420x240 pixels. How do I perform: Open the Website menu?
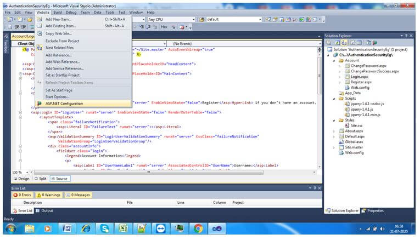(43, 12)
